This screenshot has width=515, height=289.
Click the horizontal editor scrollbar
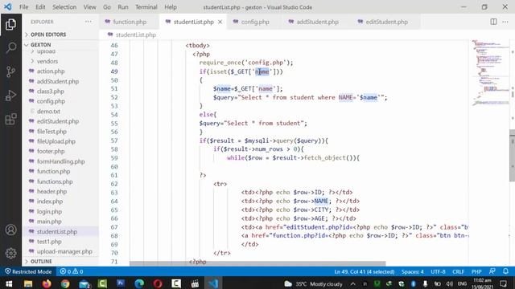257,263
